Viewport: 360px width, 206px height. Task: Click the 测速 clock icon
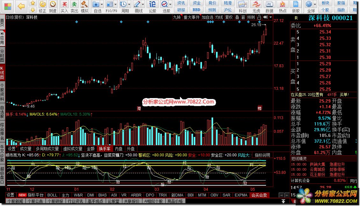pos(53,4)
